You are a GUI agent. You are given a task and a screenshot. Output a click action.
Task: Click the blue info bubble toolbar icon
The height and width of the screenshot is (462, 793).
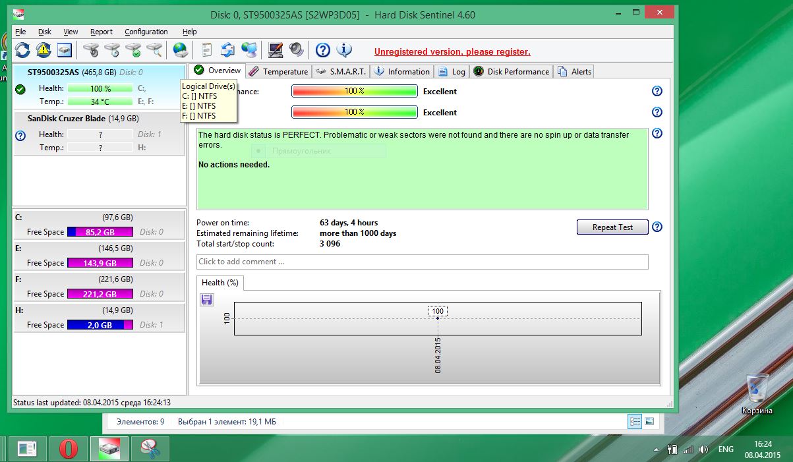[x=344, y=50]
